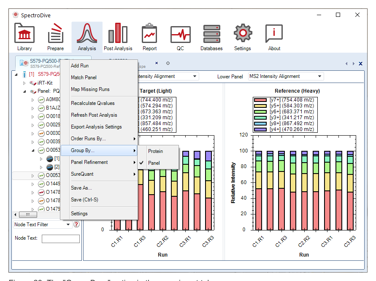Viewport: 376px width, 281px height.
Task: Choose Settings in the context menu
Action: click(x=99, y=214)
